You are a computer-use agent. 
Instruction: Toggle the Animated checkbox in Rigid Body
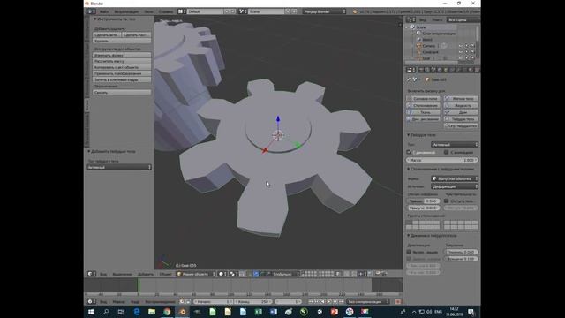(x=447, y=152)
